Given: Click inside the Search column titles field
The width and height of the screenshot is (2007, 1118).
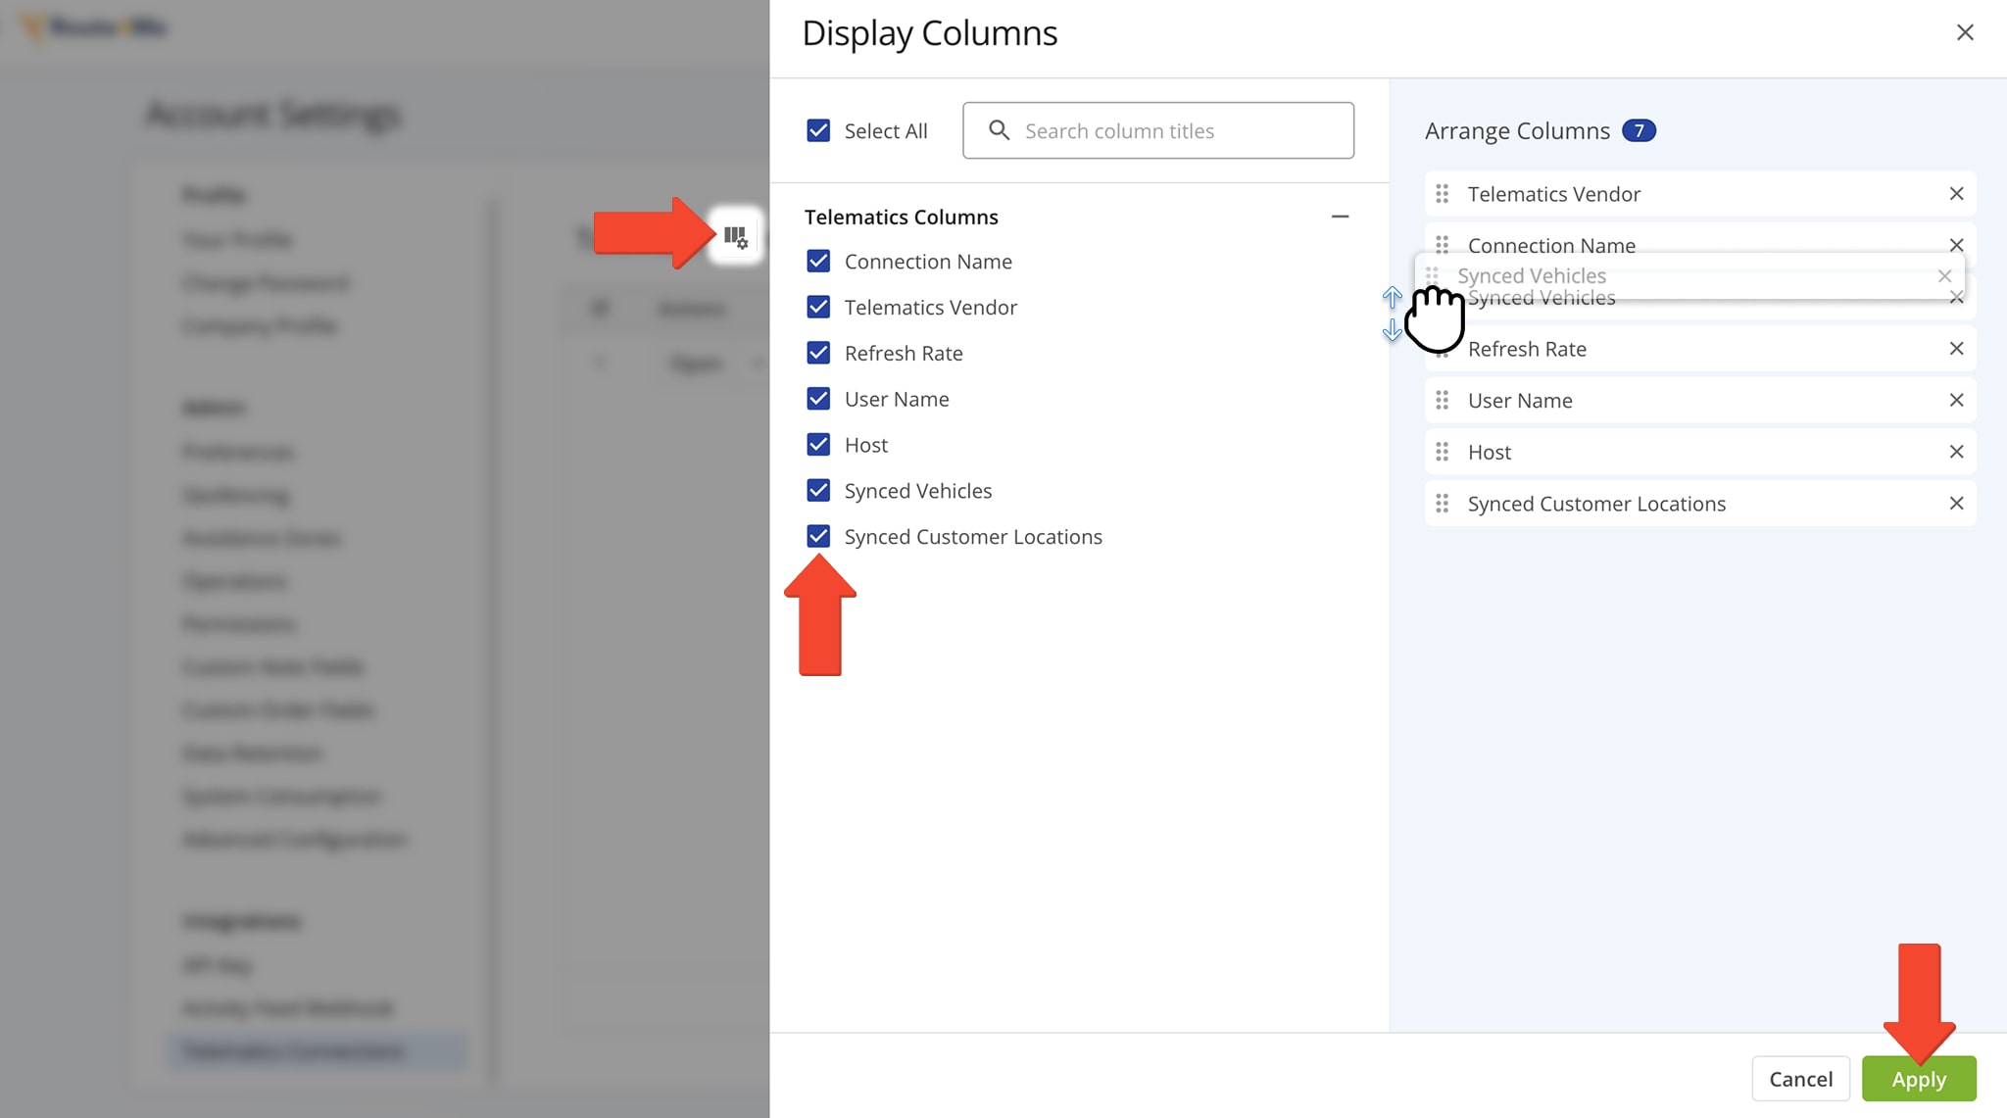Looking at the screenshot, I should point(1127,130).
